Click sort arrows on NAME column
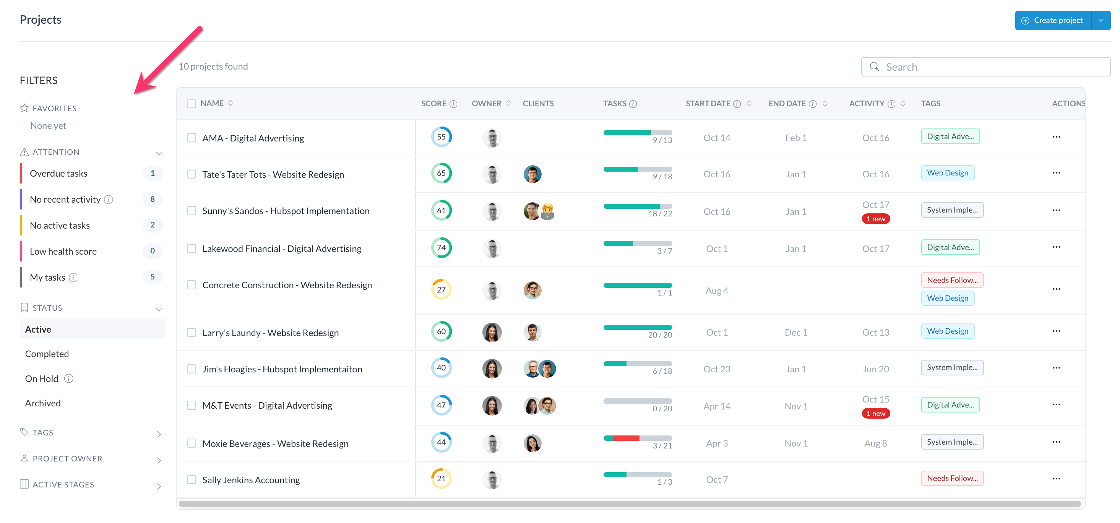The image size is (1120, 523). 230,103
